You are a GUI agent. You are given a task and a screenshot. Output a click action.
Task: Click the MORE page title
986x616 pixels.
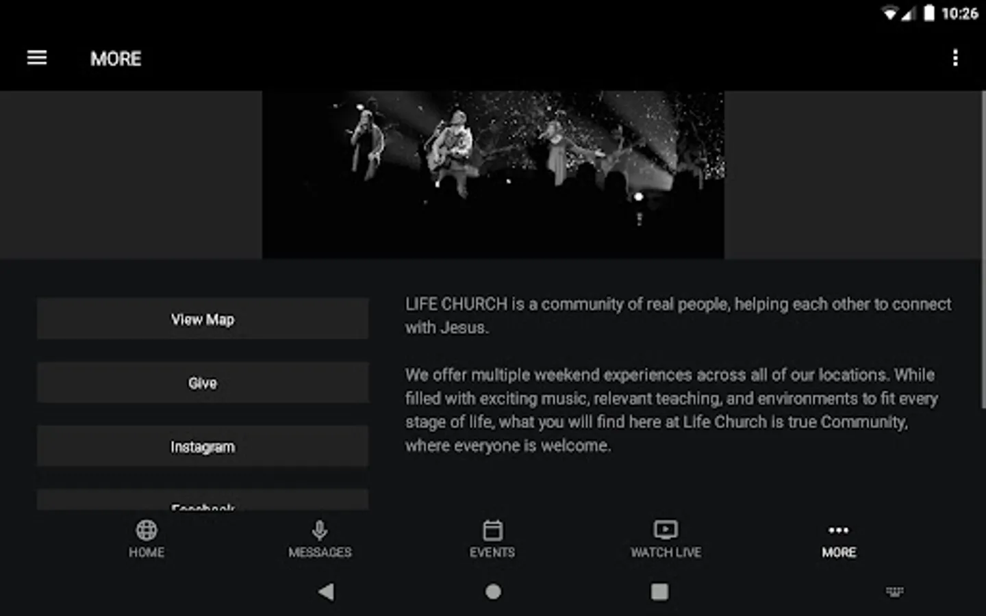116,59
